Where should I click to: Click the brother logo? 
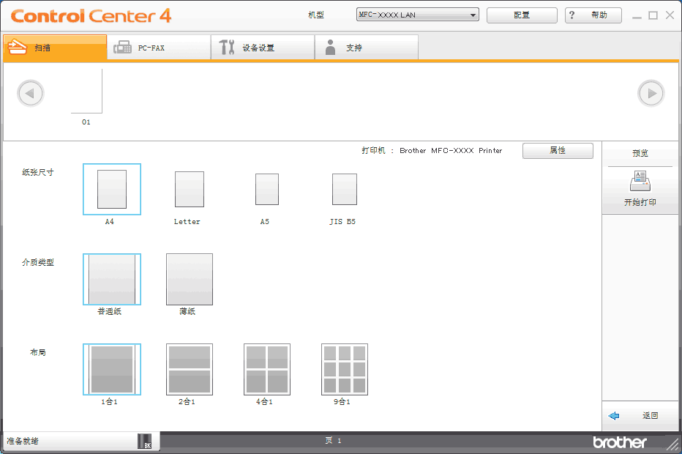pyautogui.click(x=620, y=442)
